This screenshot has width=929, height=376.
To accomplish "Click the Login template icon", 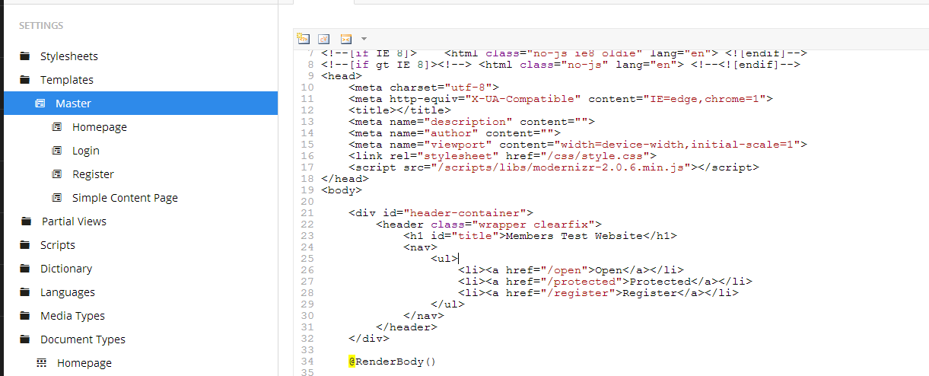I will [x=57, y=151].
